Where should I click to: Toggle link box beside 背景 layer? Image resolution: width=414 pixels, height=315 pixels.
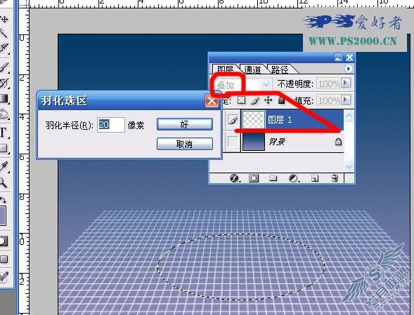233,142
